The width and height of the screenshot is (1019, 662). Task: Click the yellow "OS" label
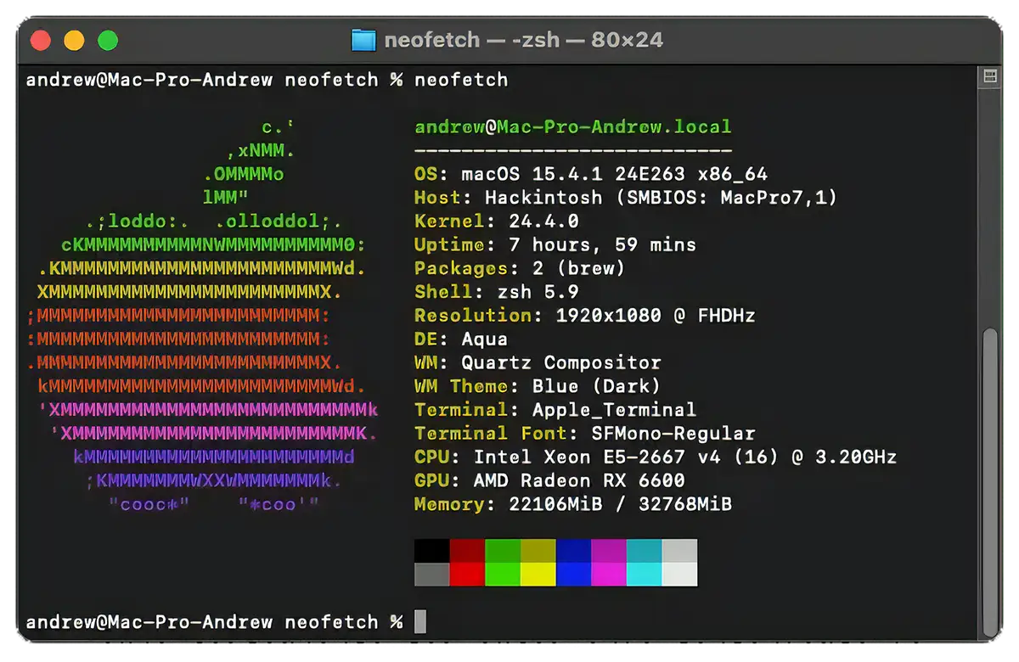[x=425, y=174]
